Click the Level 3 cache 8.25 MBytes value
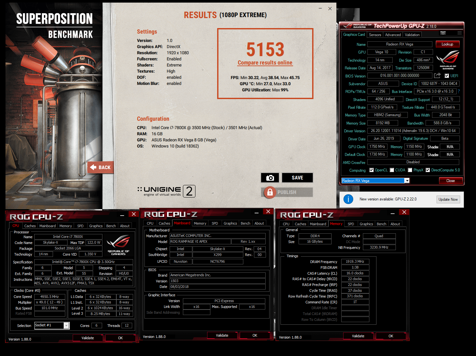The image size is (476, 356). pos(100,314)
